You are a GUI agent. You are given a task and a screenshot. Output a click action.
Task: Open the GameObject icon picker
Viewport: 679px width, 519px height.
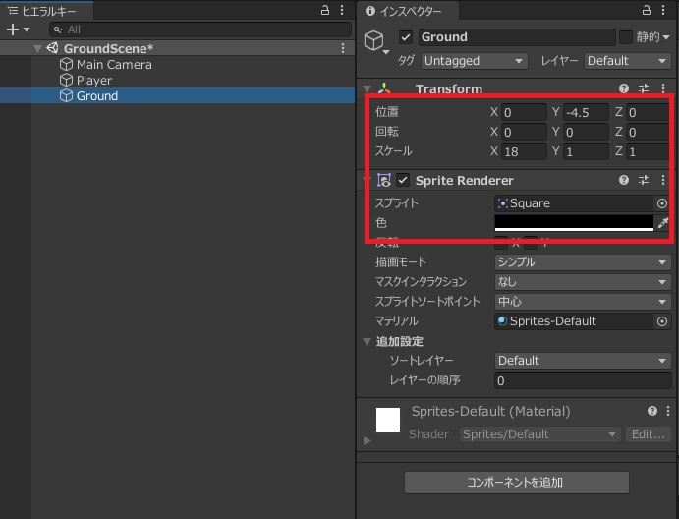(x=376, y=42)
